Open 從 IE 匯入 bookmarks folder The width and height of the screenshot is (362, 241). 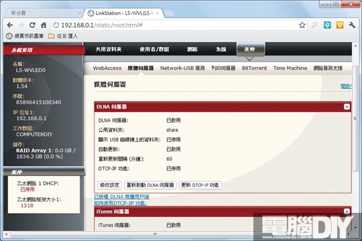pyautogui.click(x=63, y=36)
